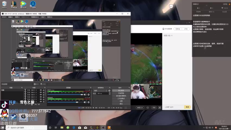Move selected source up with arrow icon

pyautogui.click(x=36, y=104)
